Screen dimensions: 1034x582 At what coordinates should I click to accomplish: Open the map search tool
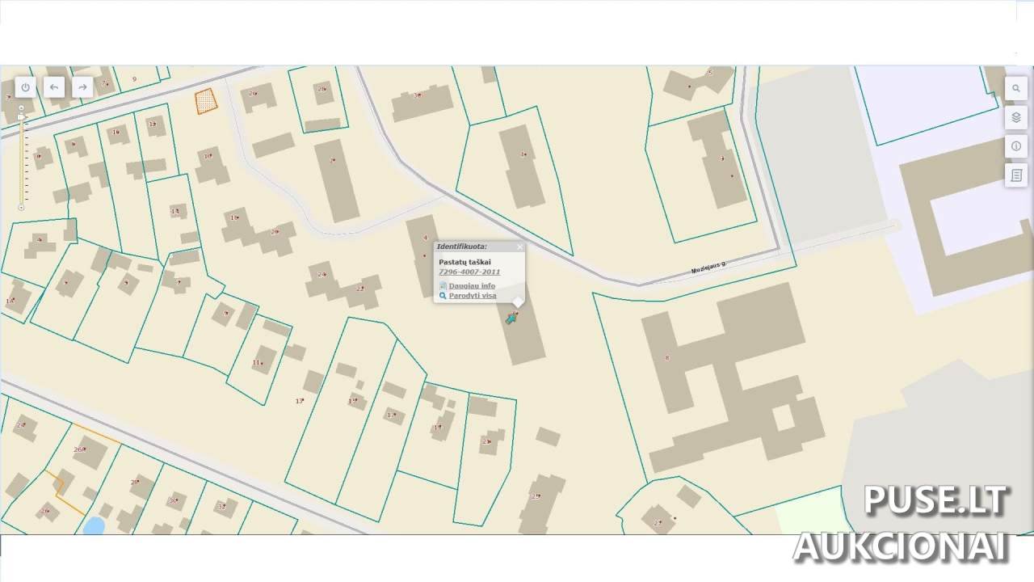[x=1015, y=89]
